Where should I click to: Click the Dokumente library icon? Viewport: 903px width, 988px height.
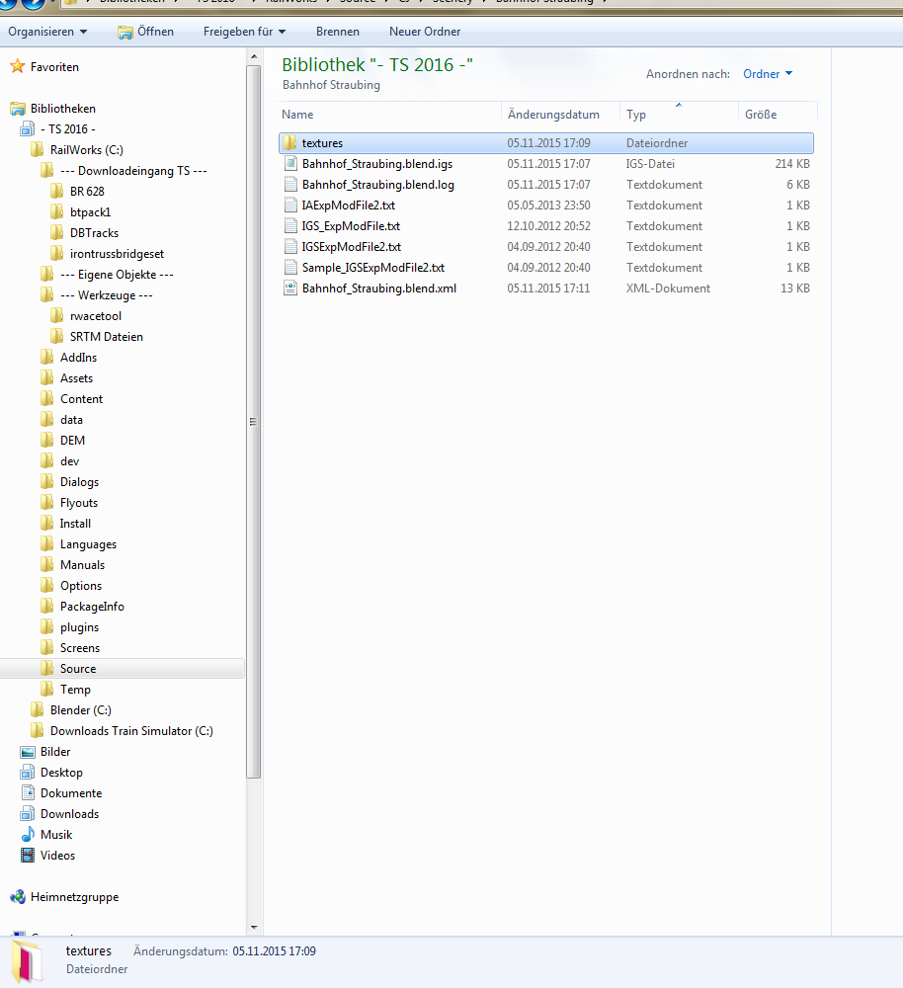pos(27,792)
